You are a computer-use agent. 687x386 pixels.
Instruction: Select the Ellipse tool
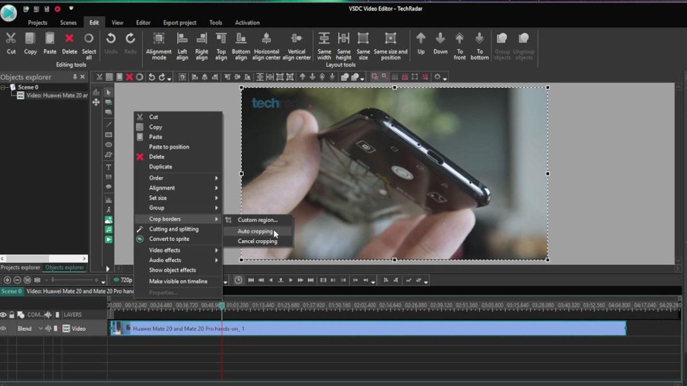tap(109, 145)
